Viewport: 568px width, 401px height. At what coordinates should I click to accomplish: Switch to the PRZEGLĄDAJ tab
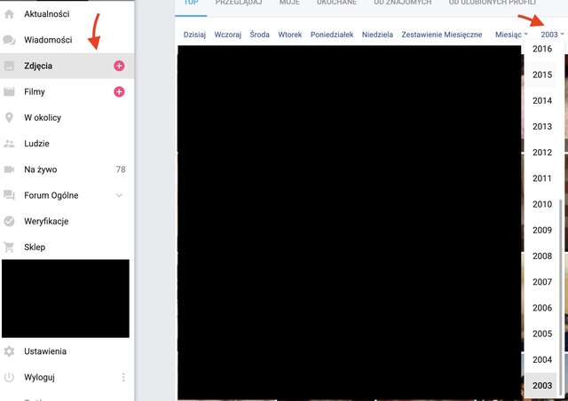pos(240,3)
